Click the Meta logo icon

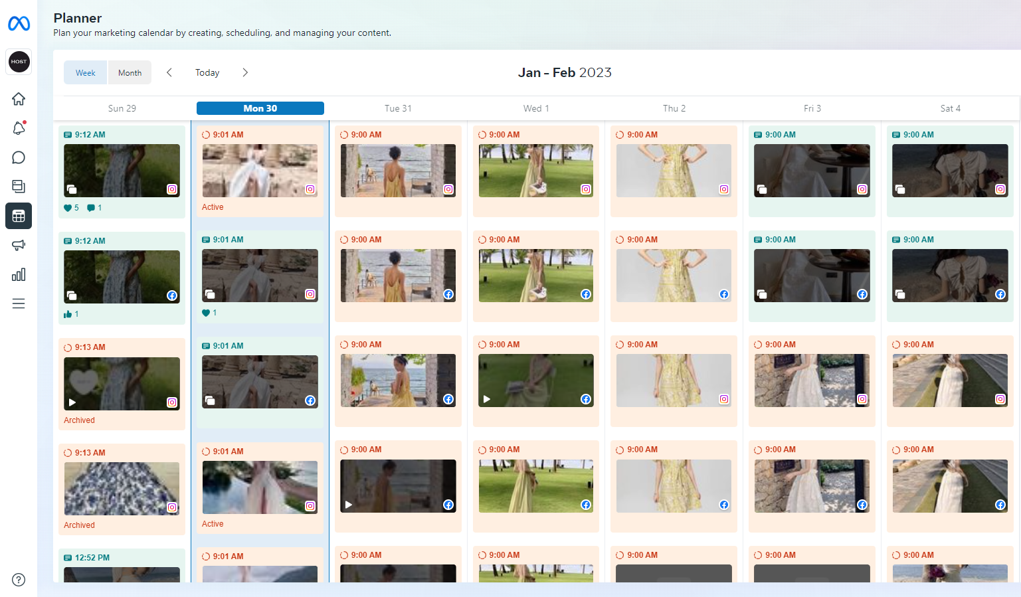19,24
